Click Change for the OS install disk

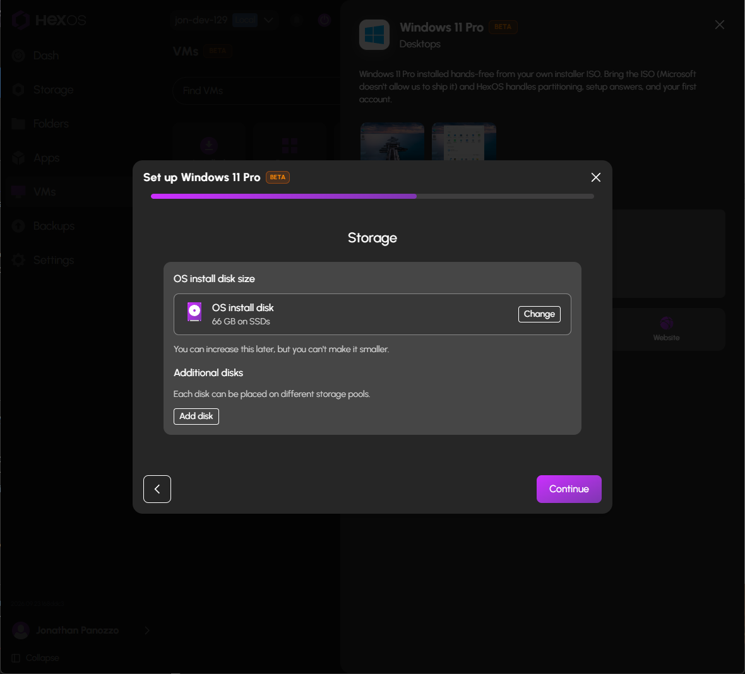(x=539, y=314)
